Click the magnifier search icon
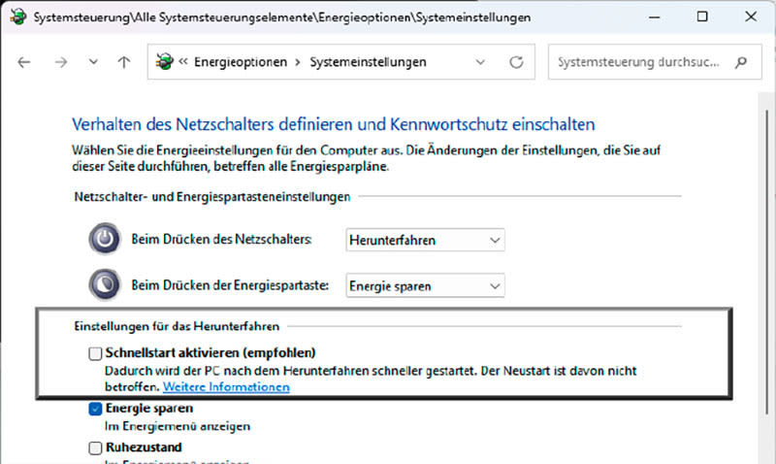This screenshot has height=464, width=776. (x=741, y=62)
